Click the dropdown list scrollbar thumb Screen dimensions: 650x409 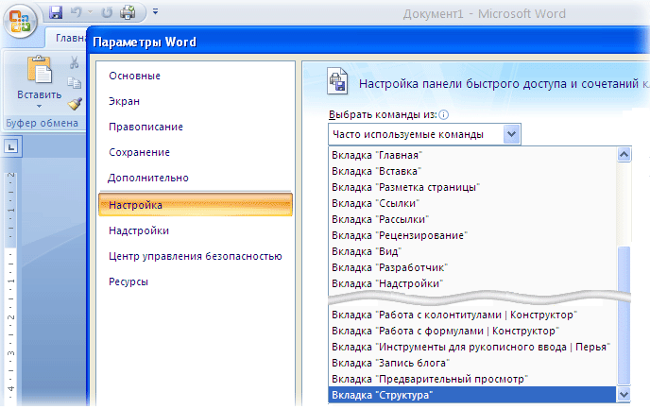(x=624, y=315)
